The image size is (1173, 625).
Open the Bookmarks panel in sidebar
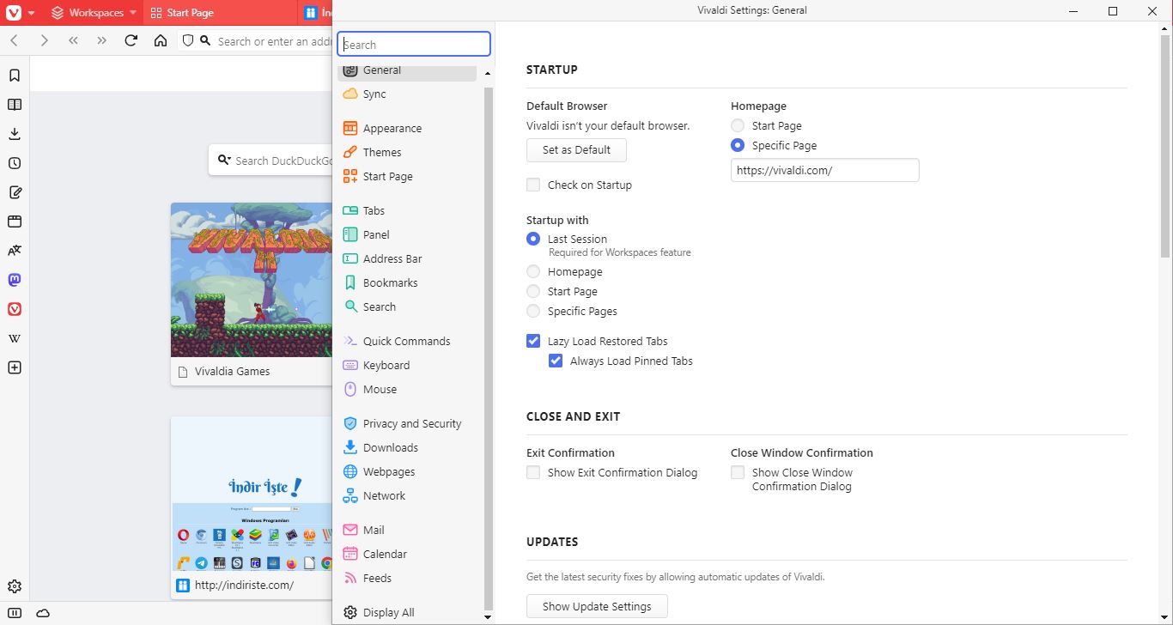click(15, 76)
